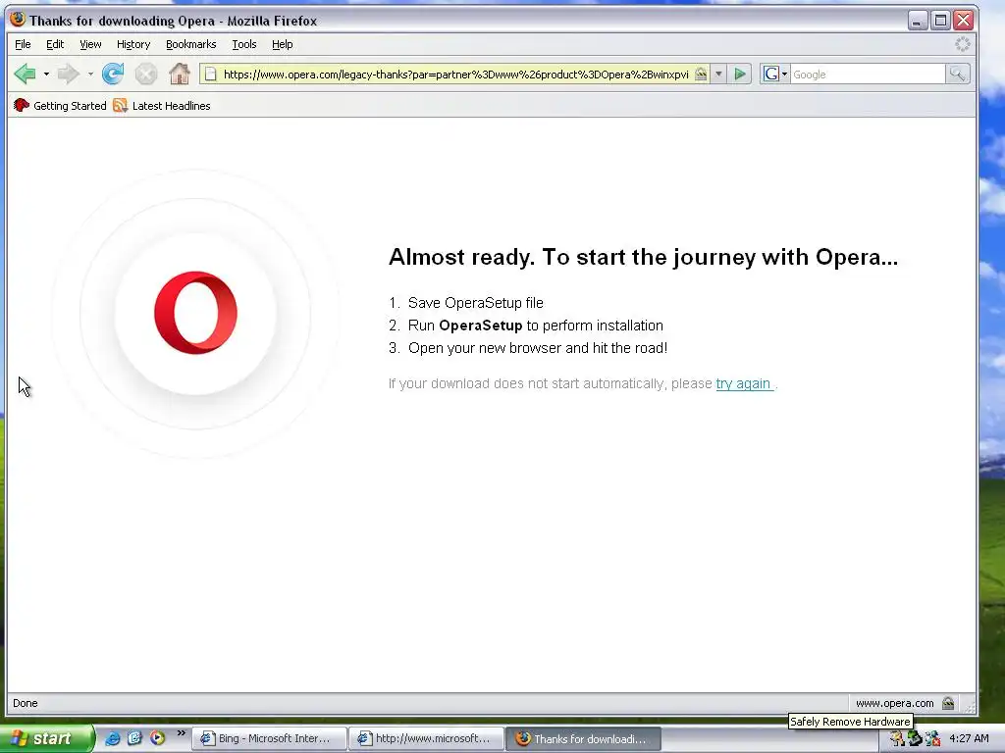Maximize the Firefox window
The height and width of the screenshot is (753, 1005).
tap(940, 21)
